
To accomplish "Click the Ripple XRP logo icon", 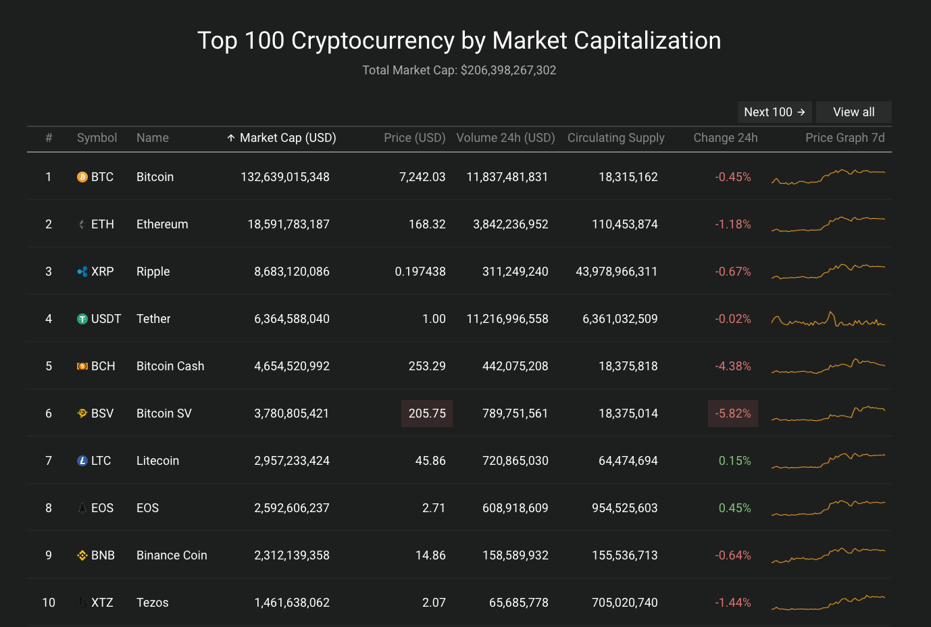I will [82, 272].
